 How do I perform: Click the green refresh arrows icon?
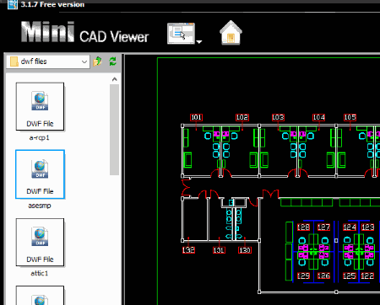pos(113,62)
